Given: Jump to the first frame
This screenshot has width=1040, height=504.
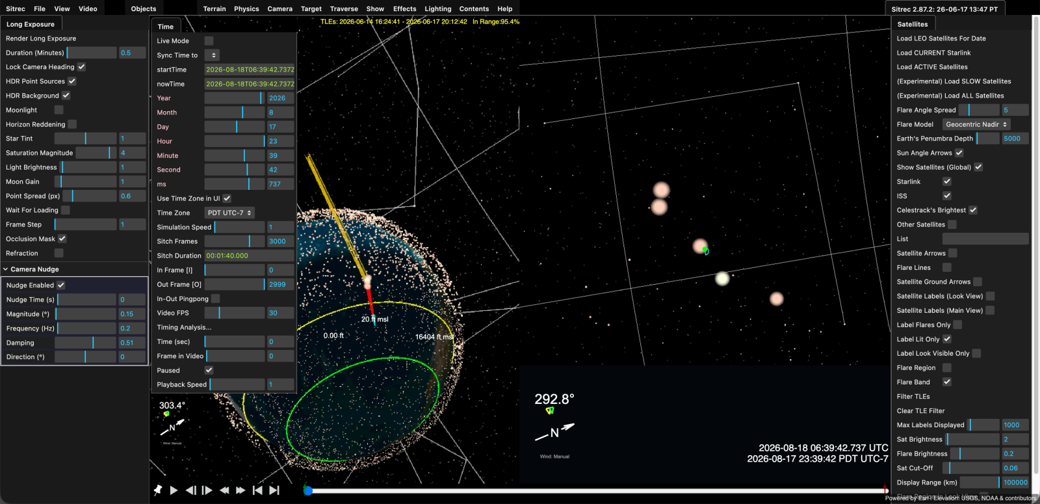Looking at the screenshot, I should [257, 490].
